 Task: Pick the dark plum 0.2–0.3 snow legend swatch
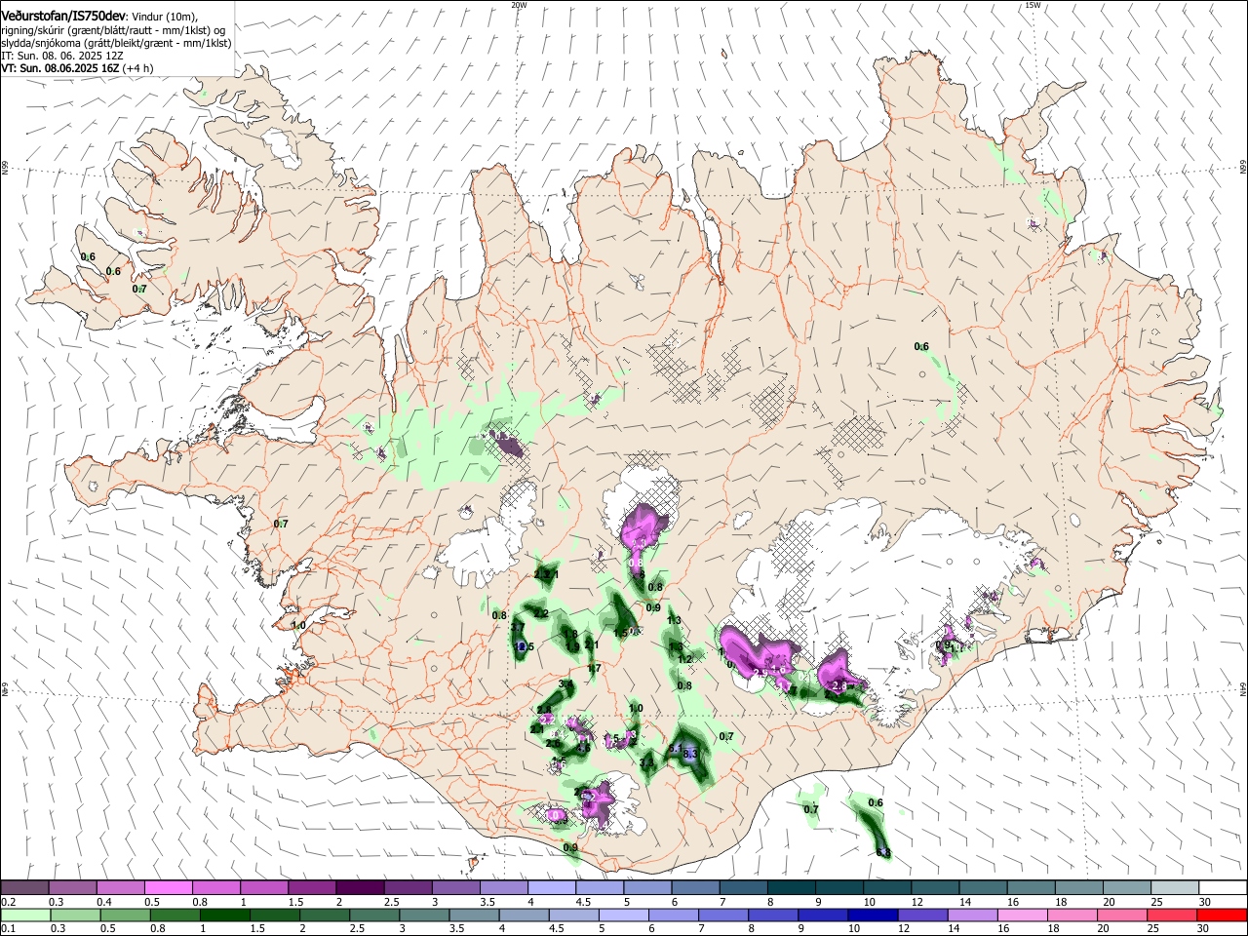[x=25, y=888]
